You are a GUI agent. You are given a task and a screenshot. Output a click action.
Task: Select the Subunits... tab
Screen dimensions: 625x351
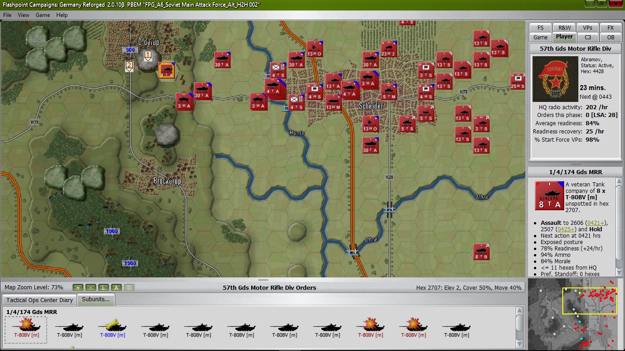click(96, 299)
